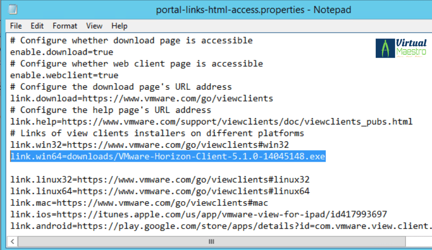Click the link.linux32 line
Screen dimensions: 432x250
coord(159,179)
